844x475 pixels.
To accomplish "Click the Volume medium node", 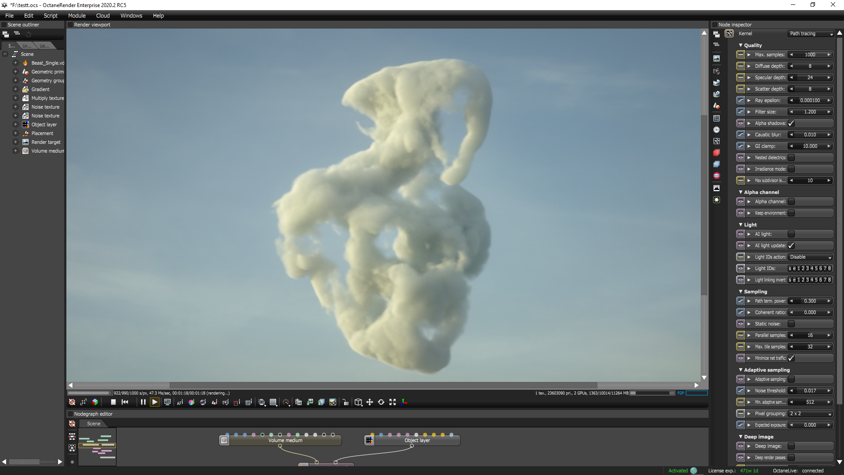I will [285, 440].
